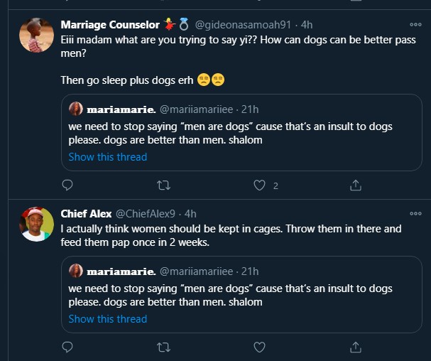Click Show this thread in first quoted tweet
431x361 pixels.
(x=108, y=156)
